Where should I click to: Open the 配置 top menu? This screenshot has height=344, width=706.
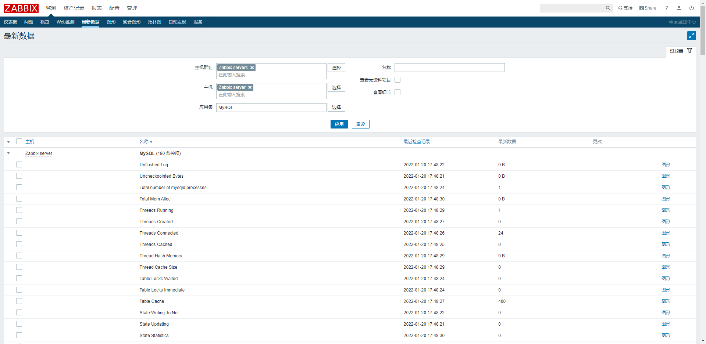click(x=114, y=8)
